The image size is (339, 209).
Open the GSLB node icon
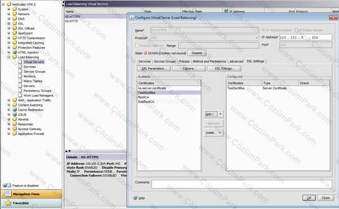pos(15,114)
